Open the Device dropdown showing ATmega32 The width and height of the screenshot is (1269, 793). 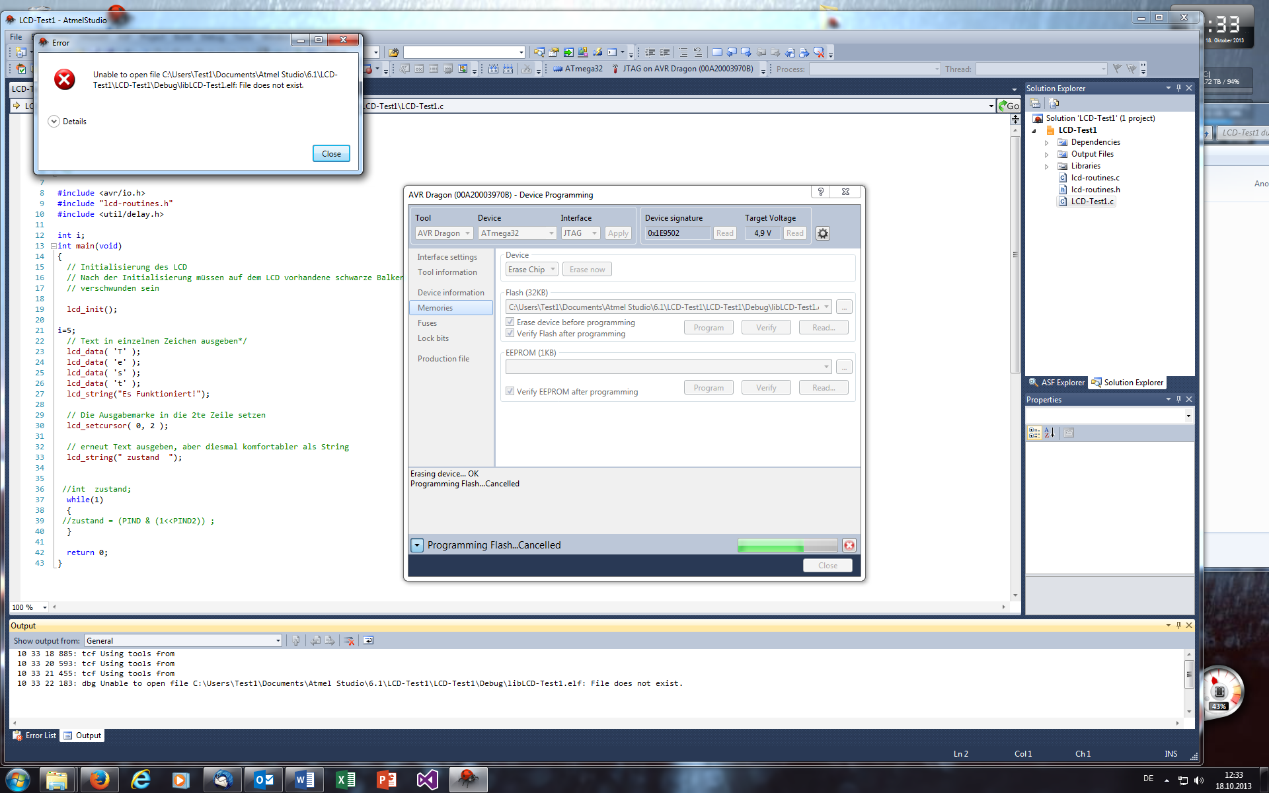tap(518, 233)
